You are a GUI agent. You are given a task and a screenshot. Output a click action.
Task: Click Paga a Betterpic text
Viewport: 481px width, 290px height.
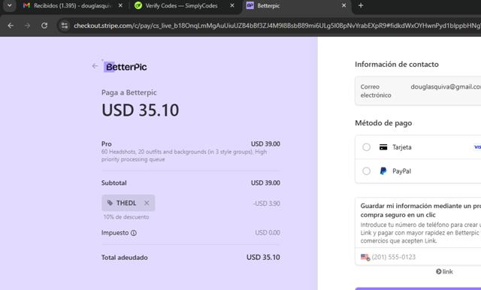(129, 92)
